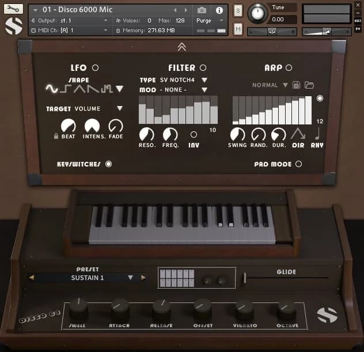Open the SUSTAIN 1 preset dropdown
The height and width of the screenshot is (352, 364).
[x=130, y=278]
